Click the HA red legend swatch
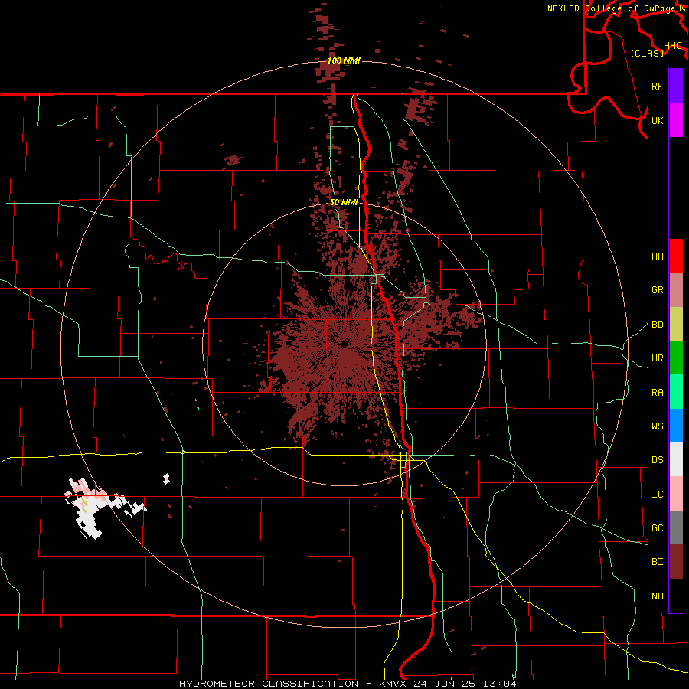Image resolution: width=689 pixels, height=689 pixels. coord(676,256)
